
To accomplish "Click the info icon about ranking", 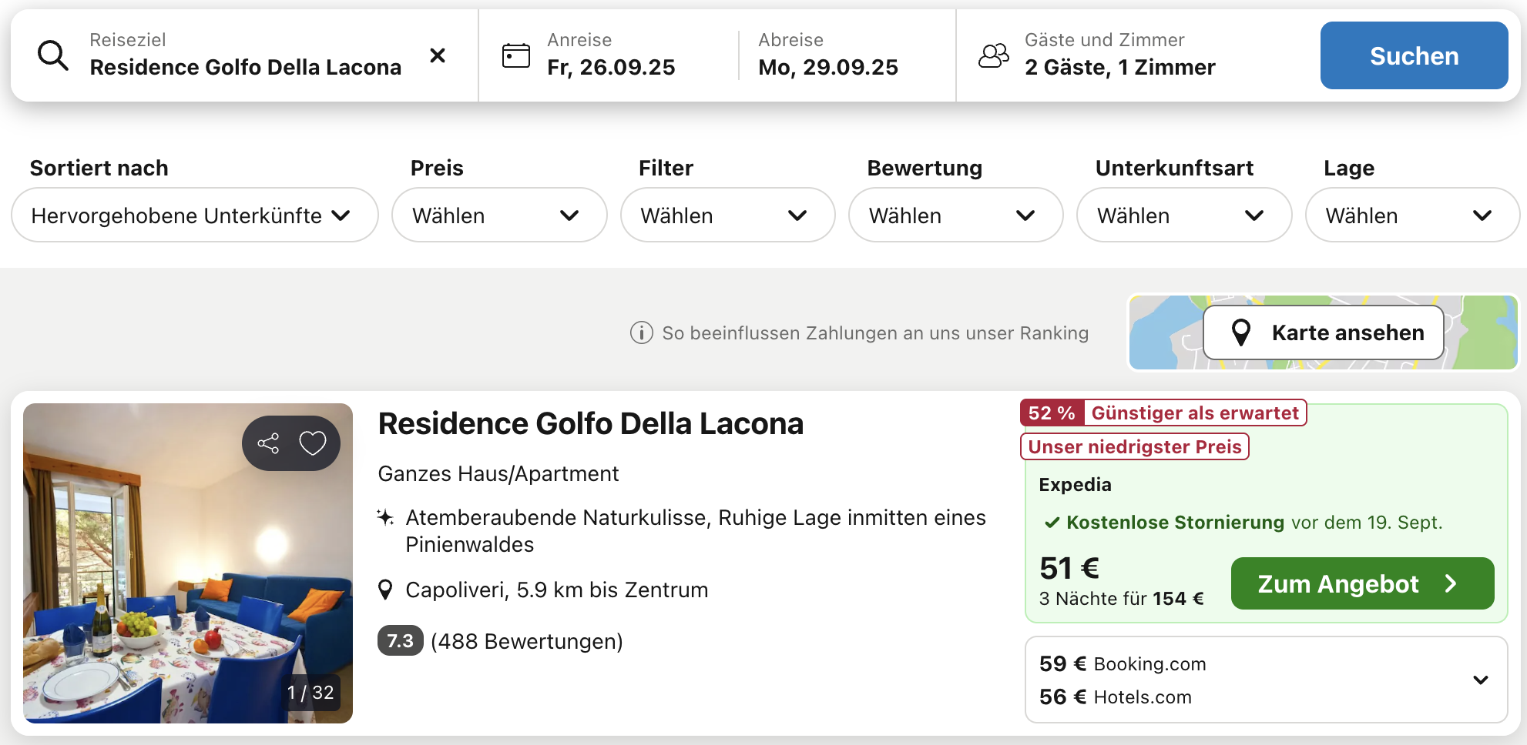I will point(642,332).
